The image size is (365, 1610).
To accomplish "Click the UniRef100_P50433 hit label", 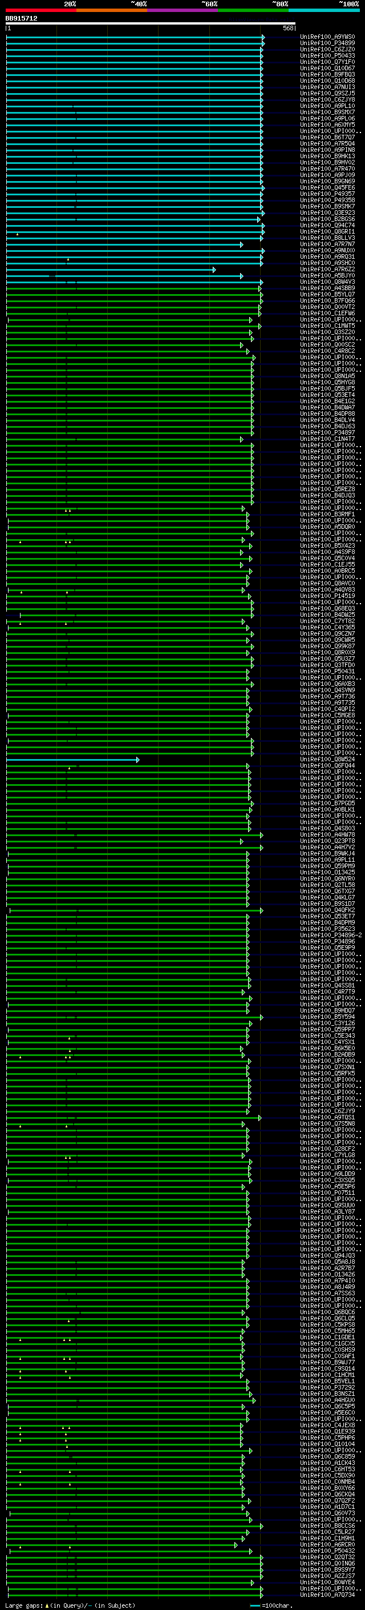I will (327, 55).
